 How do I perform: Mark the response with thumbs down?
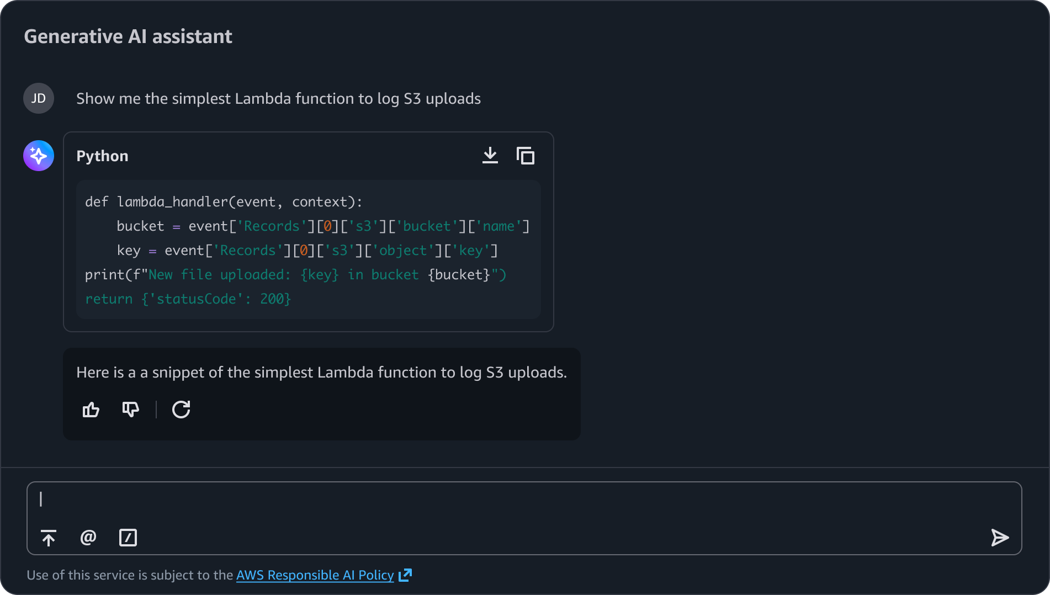click(130, 410)
